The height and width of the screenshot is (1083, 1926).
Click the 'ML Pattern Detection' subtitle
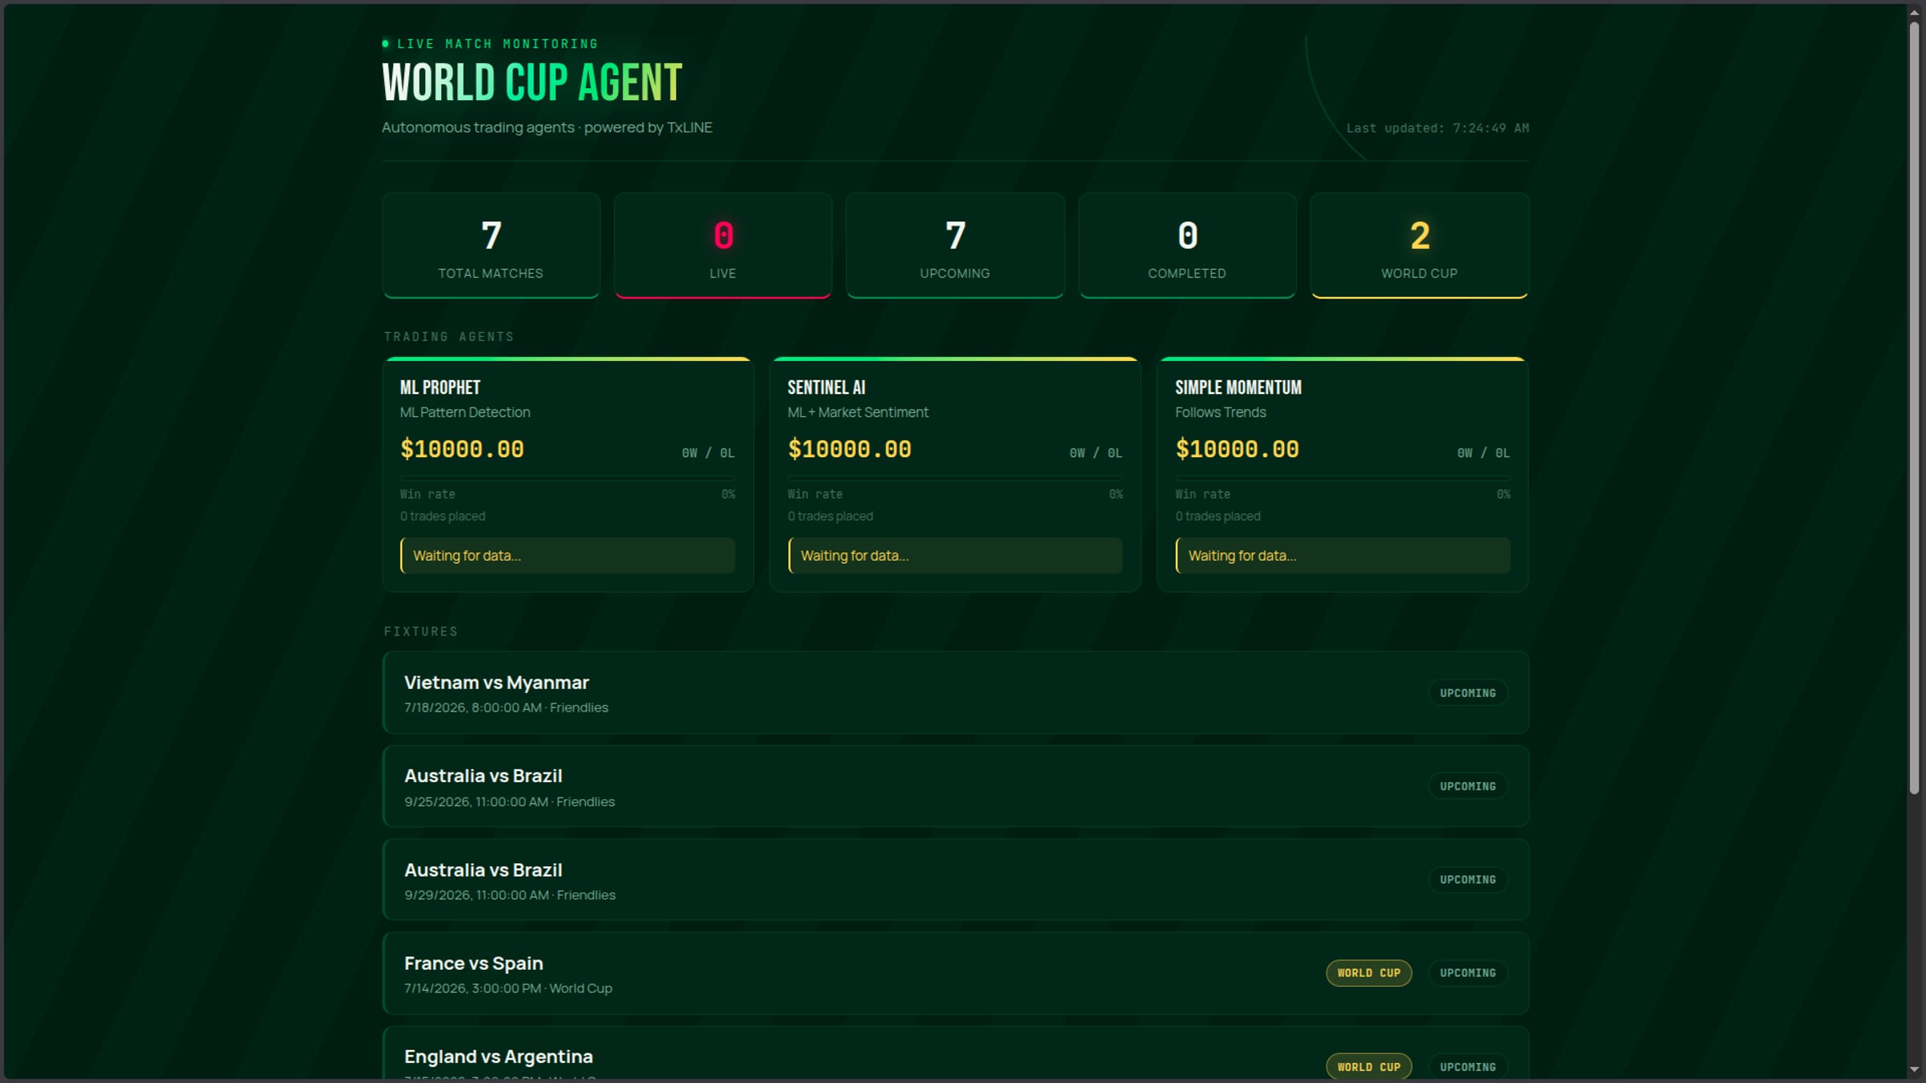(465, 412)
